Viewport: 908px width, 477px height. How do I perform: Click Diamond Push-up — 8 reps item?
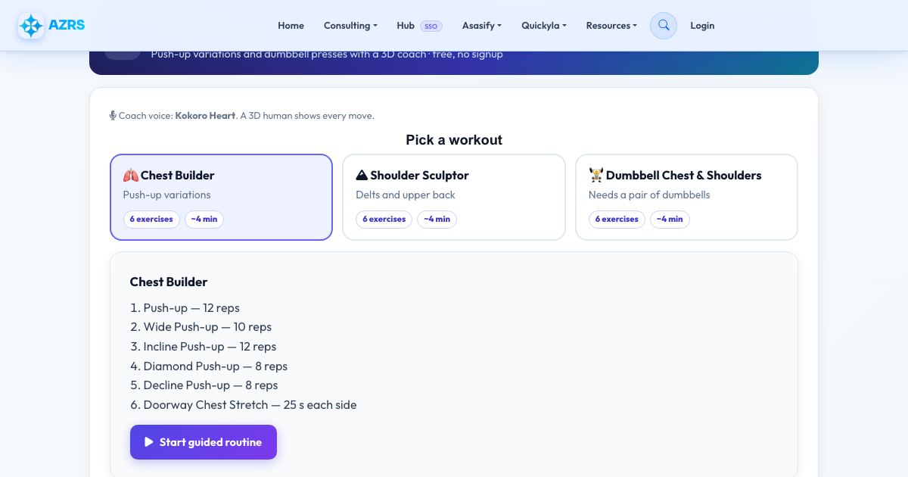tap(216, 366)
